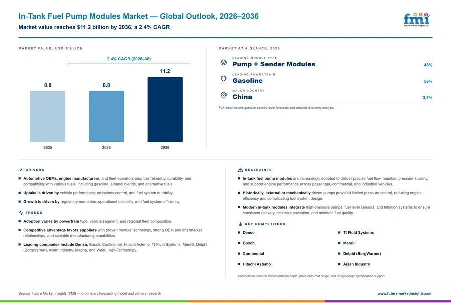451x303 pixels.
Task: Click the shield icon next to Gasoline
Action: point(224,79)
